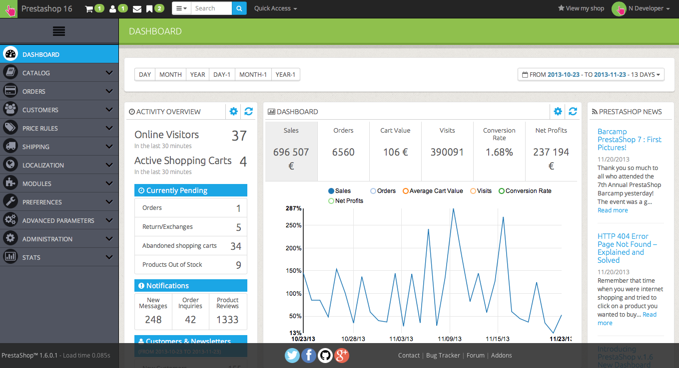Open Barcamp PrestaShop 7 news article
679x368 pixels.
(x=629, y=140)
